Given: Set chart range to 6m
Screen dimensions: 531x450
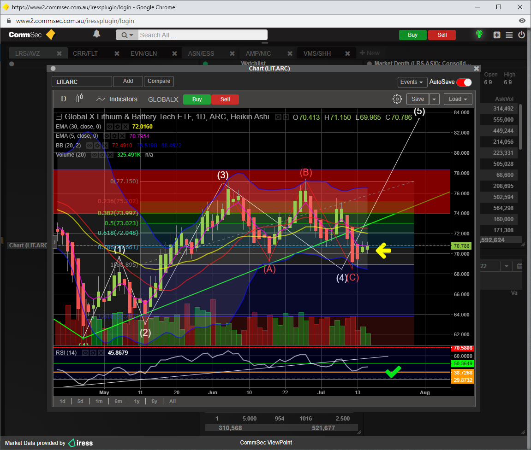Looking at the screenshot, I should pos(118,401).
